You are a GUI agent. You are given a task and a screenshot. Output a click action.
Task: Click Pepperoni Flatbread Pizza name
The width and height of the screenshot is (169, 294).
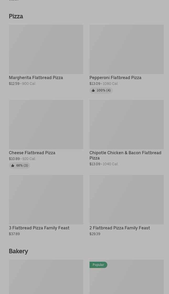(115, 78)
